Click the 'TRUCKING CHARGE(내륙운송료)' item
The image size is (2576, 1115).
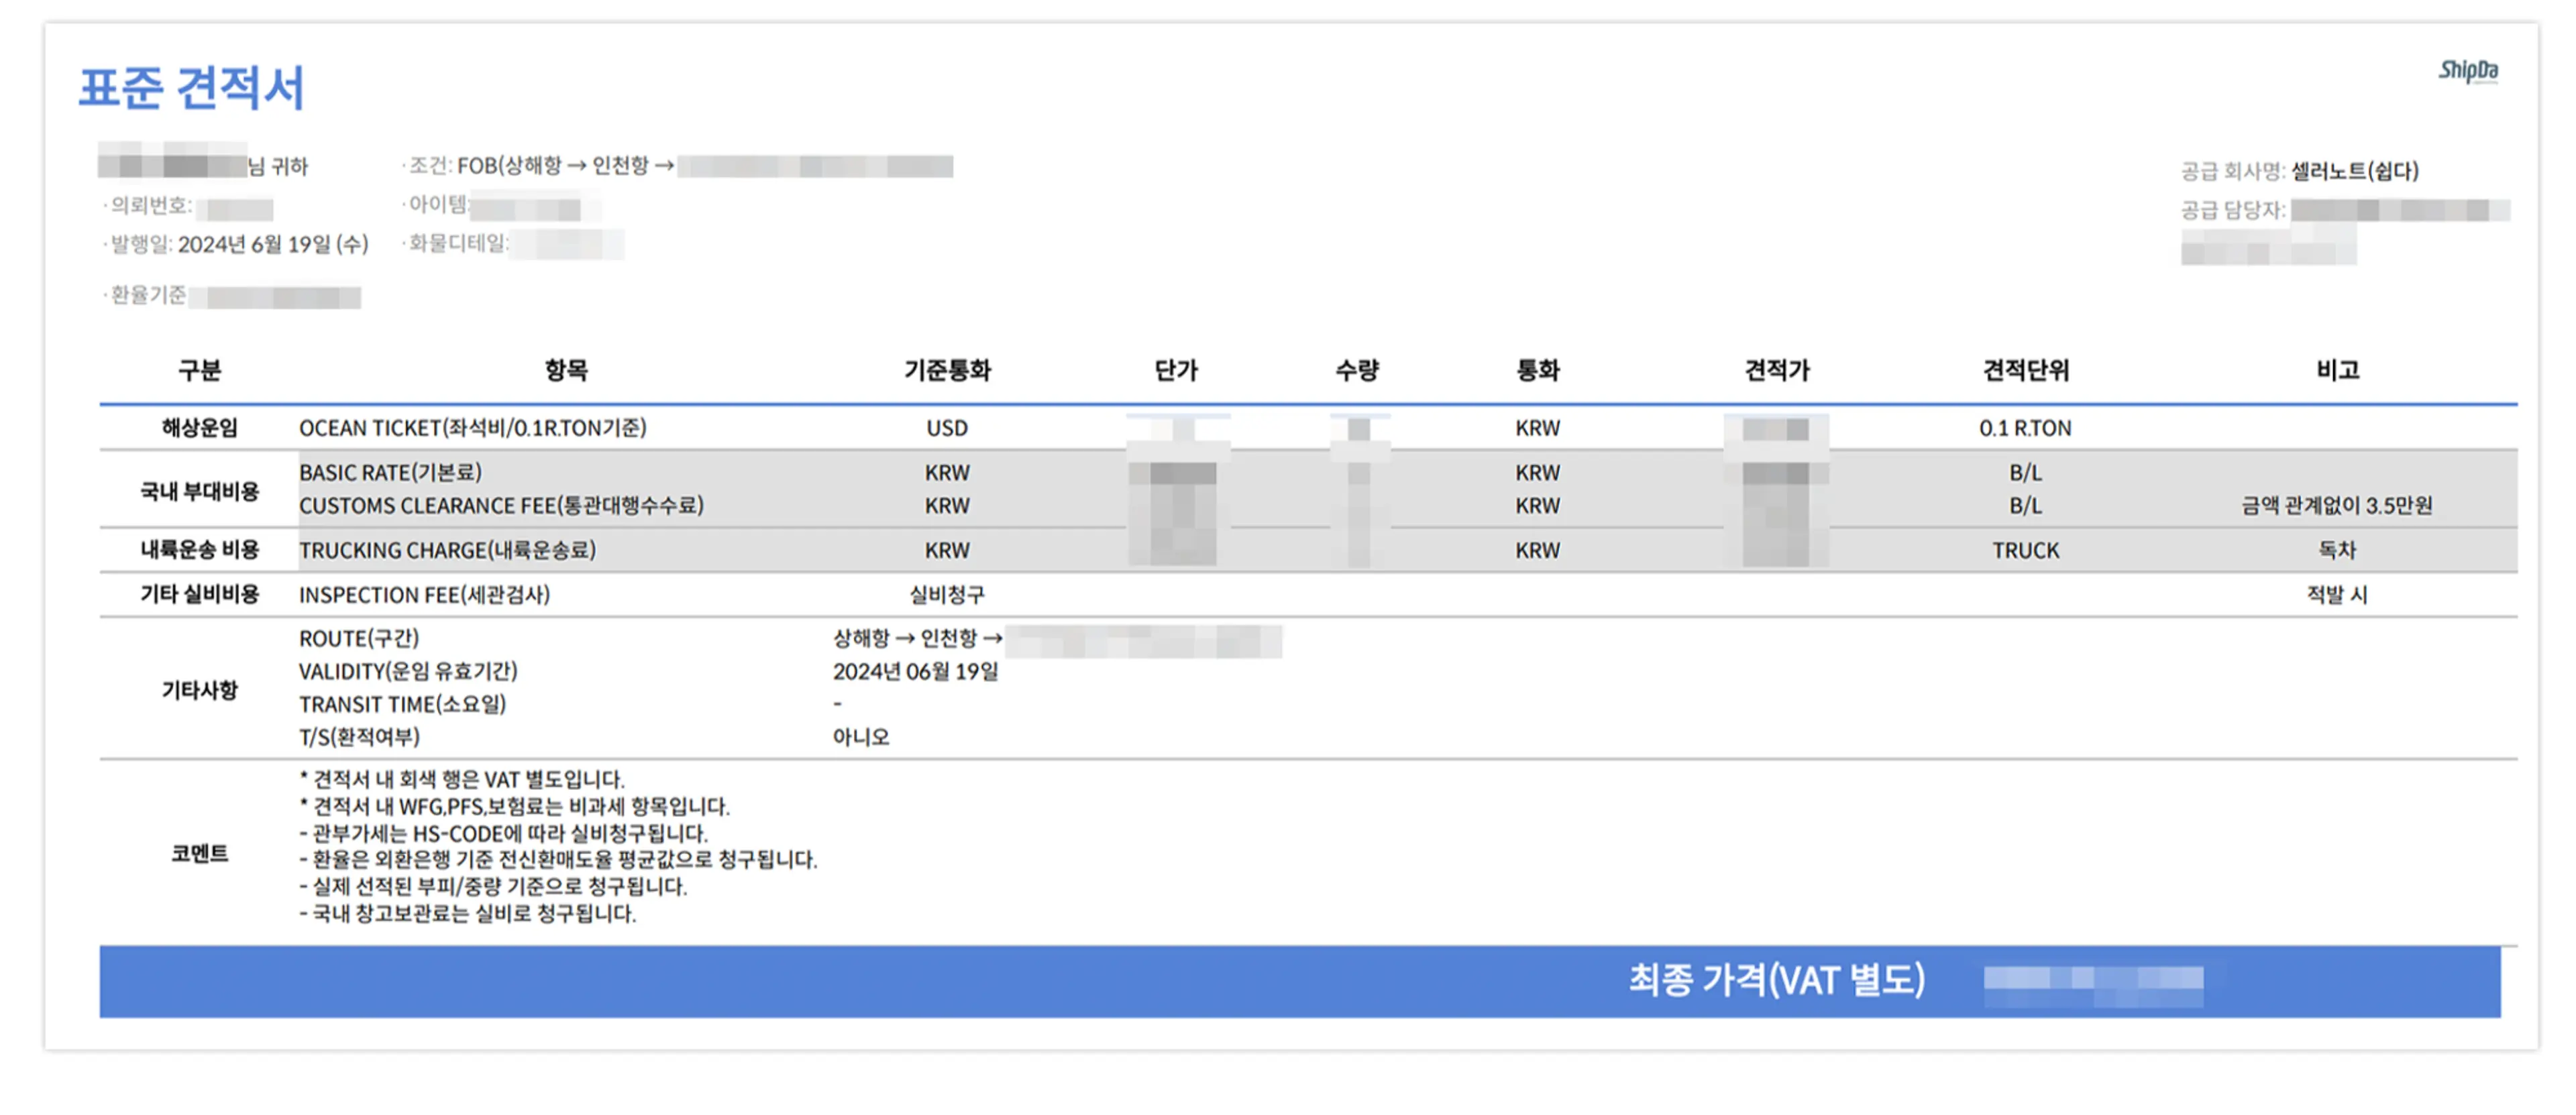click(447, 550)
